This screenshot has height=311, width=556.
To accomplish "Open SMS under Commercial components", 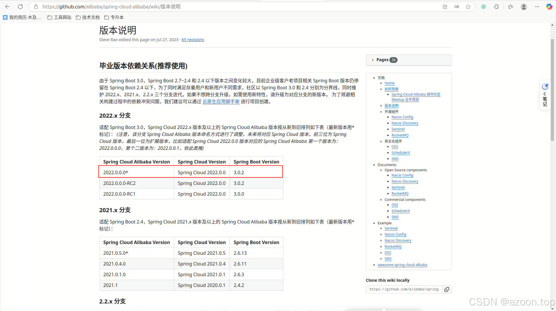I will point(395,217).
